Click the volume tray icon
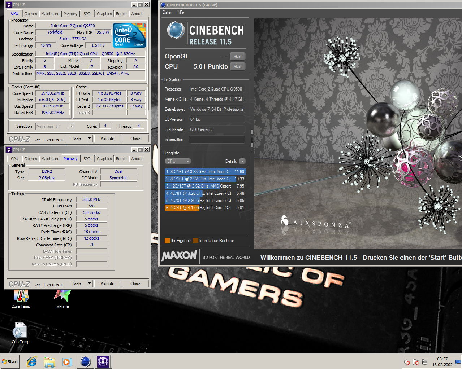The image size is (462, 369). coord(407,362)
